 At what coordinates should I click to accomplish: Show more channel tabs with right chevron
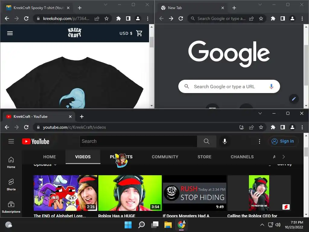284,157
